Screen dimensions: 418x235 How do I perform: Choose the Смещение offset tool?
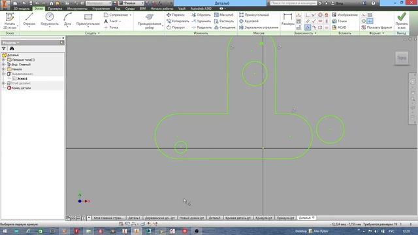(x=225, y=27)
